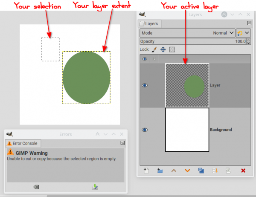Create a new layer with page icon
The image size is (256, 197).
tap(146, 171)
